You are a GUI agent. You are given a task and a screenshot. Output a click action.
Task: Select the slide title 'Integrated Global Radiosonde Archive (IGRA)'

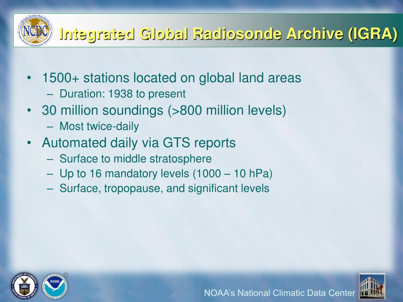click(x=228, y=34)
